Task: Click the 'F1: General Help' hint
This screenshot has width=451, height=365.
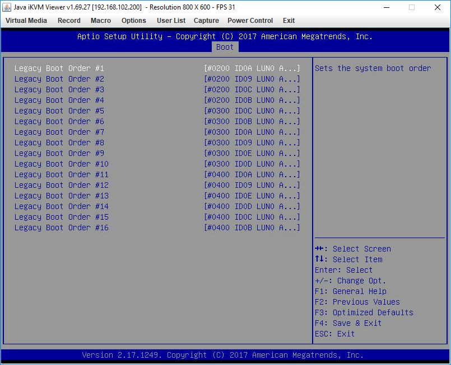Action: 350,291
